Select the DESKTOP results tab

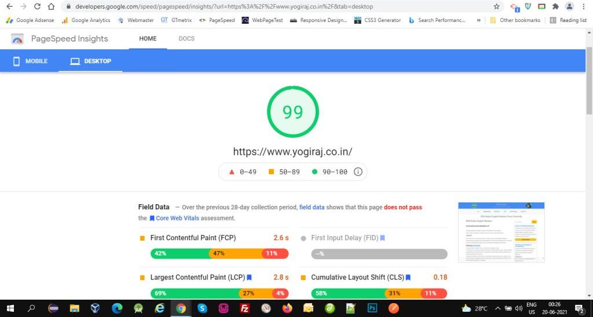pos(90,61)
